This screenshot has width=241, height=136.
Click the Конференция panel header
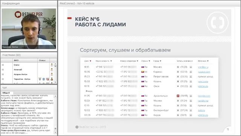click(x=29, y=3)
